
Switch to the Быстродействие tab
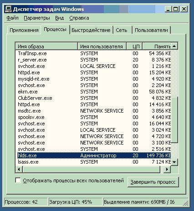(x=91, y=30)
